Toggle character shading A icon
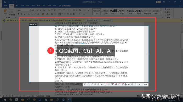This screenshot has width=183, height=102. [x=52, y=14]
